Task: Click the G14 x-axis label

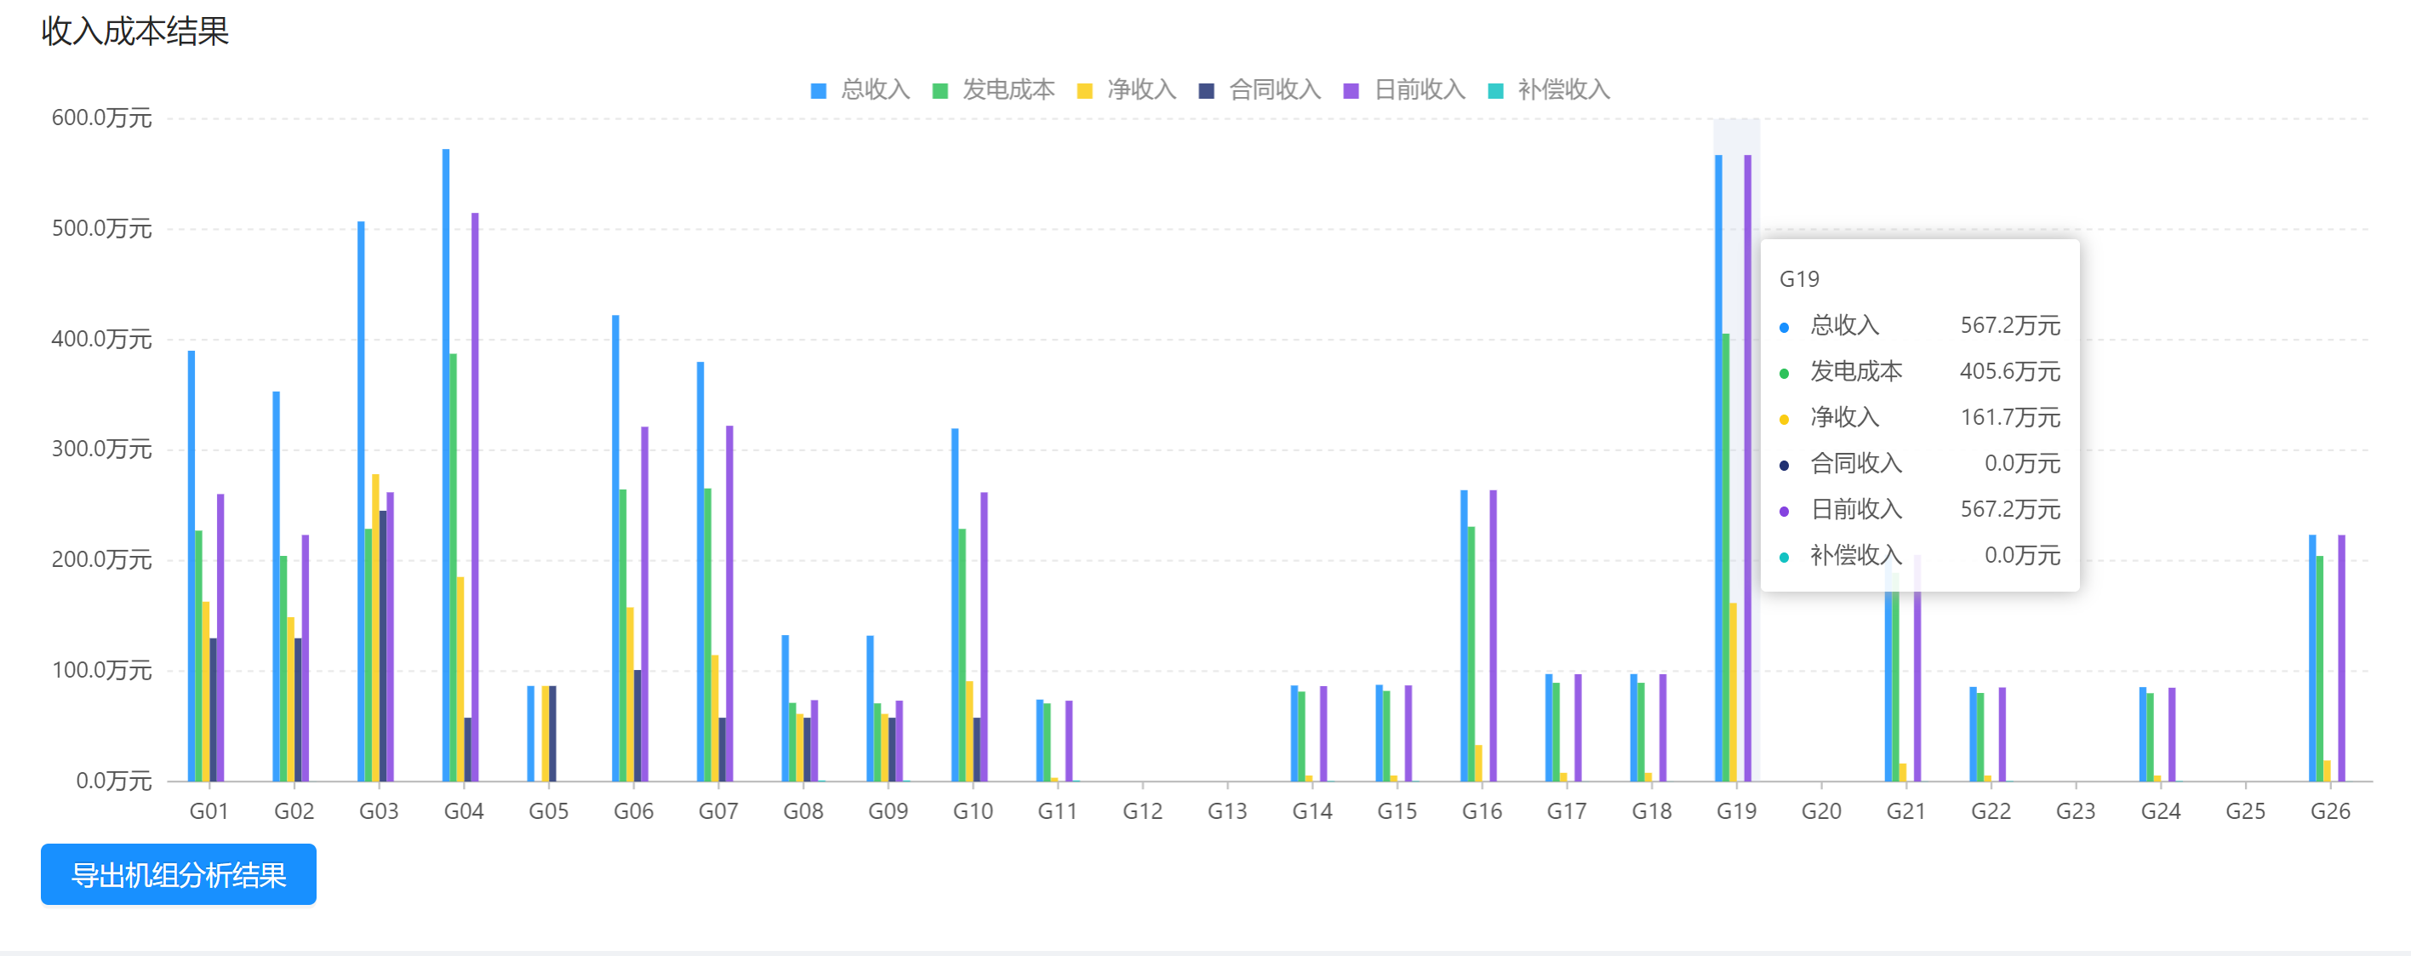Action: pyautogui.click(x=1312, y=811)
